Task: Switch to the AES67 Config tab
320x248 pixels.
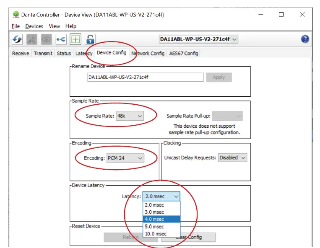Action: [184, 53]
